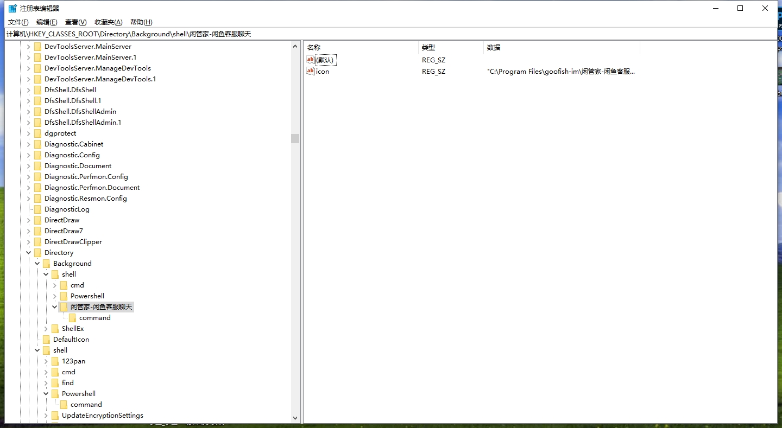Click the dgprotect folder icon
Image resolution: width=782 pixels, height=428 pixels.
[37, 133]
